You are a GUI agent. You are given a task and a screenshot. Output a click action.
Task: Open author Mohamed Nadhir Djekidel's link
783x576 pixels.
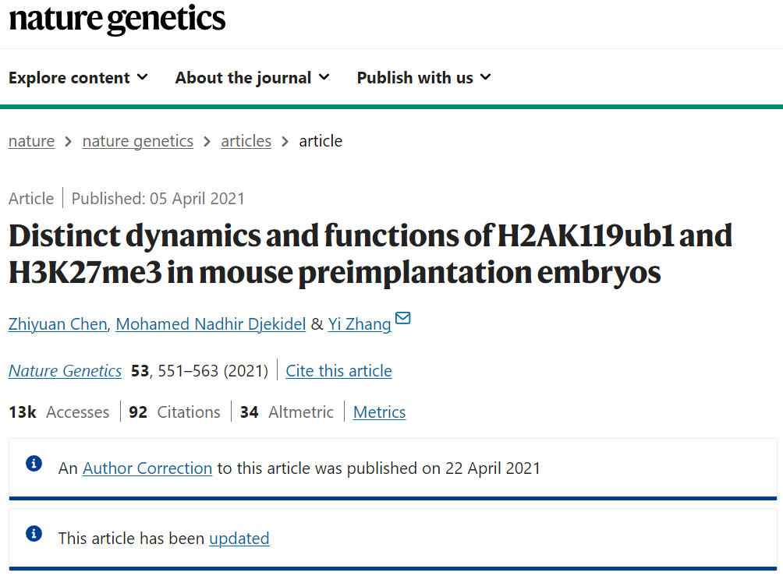tap(211, 324)
